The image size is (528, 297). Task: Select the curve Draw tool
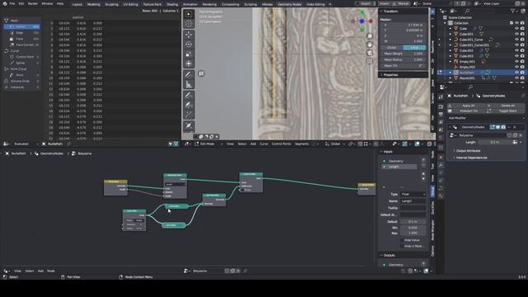tap(189, 96)
